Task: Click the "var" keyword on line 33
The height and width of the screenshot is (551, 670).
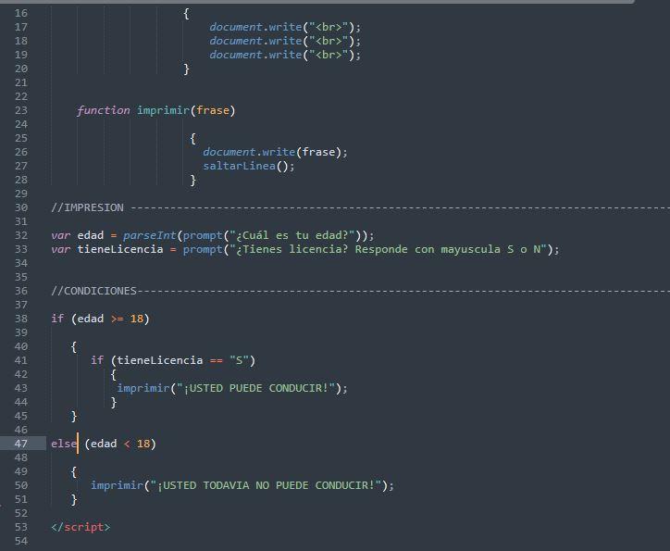Action: [61, 249]
